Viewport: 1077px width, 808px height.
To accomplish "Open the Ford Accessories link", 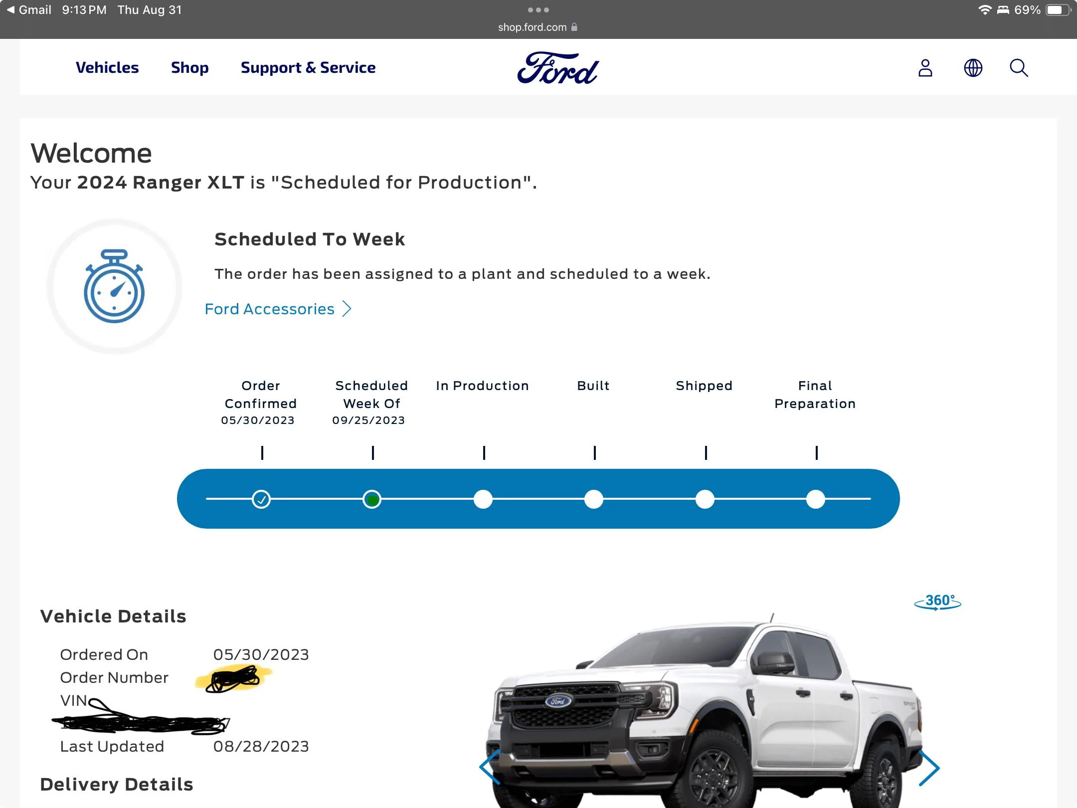I will click(270, 309).
